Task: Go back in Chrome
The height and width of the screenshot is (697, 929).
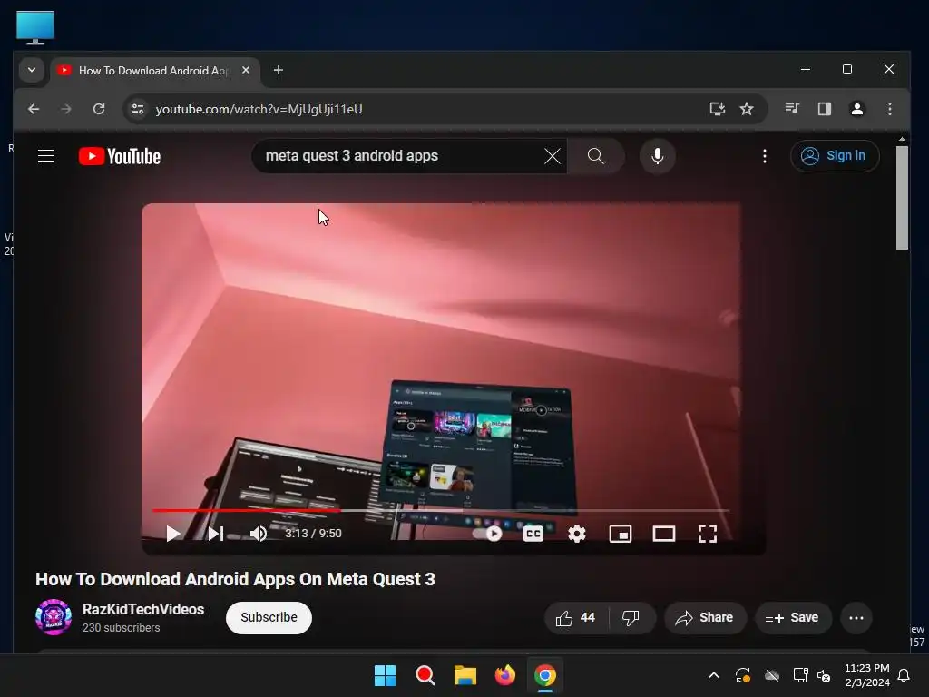Action: pos(34,109)
